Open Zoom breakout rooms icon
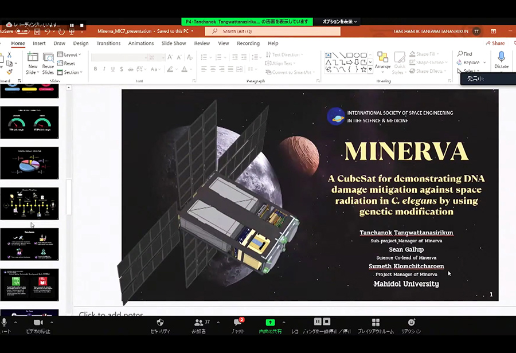This screenshot has height=353, width=516. tap(376, 322)
